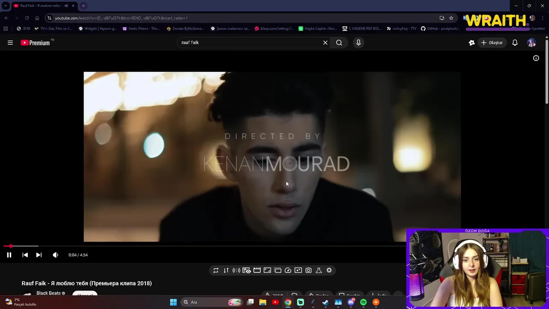Click the search magnifier button

pyautogui.click(x=339, y=42)
